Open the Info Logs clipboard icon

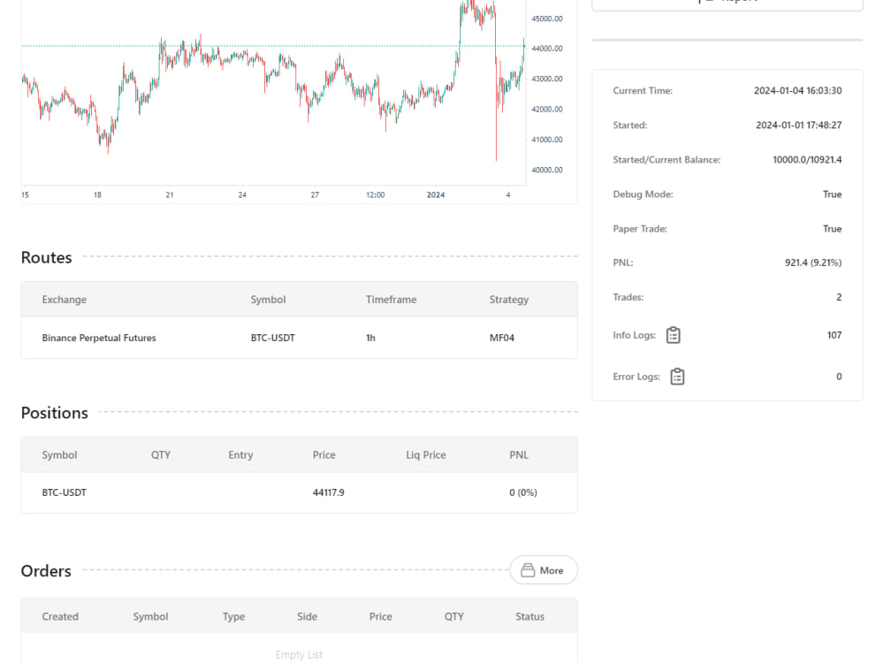click(673, 335)
